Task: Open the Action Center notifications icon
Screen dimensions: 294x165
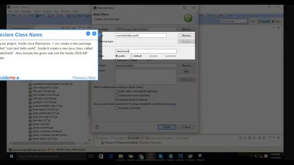Action: (266, 156)
